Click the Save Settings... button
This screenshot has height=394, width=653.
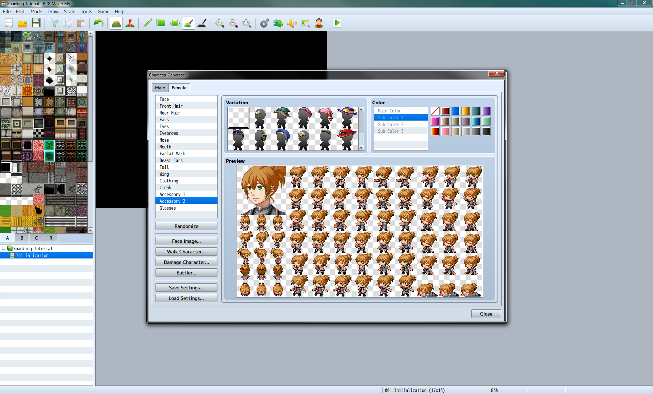point(186,288)
